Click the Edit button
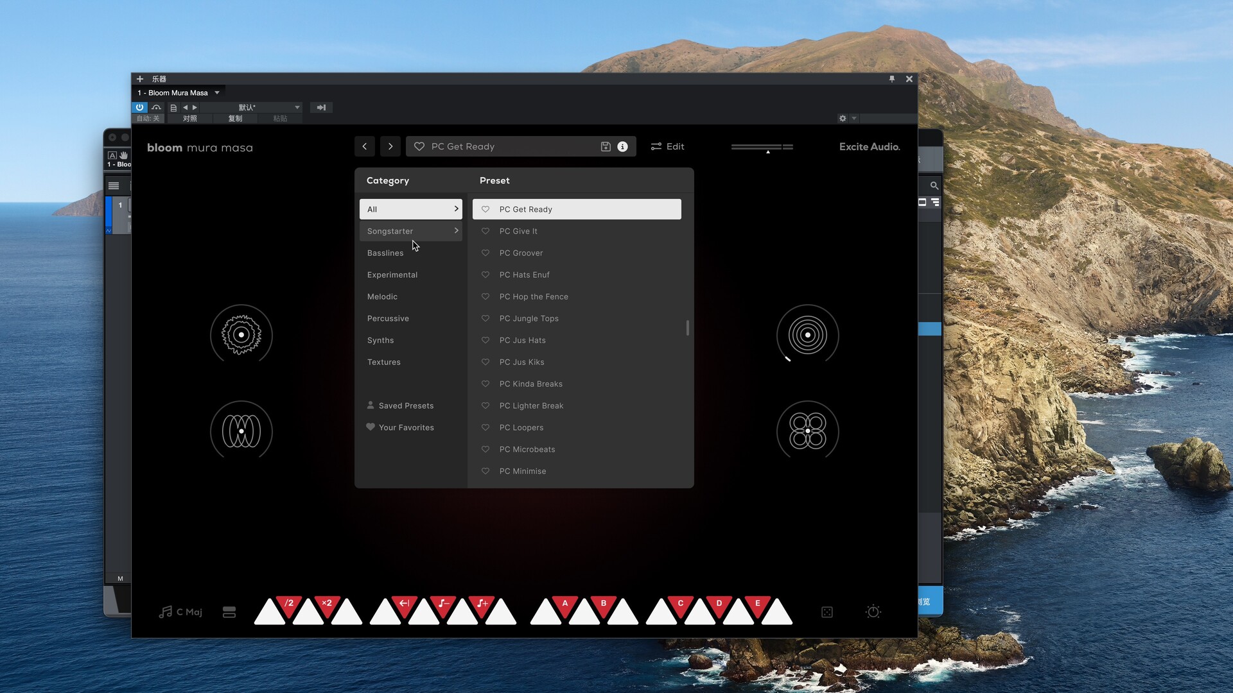This screenshot has width=1233, height=693. click(668, 146)
